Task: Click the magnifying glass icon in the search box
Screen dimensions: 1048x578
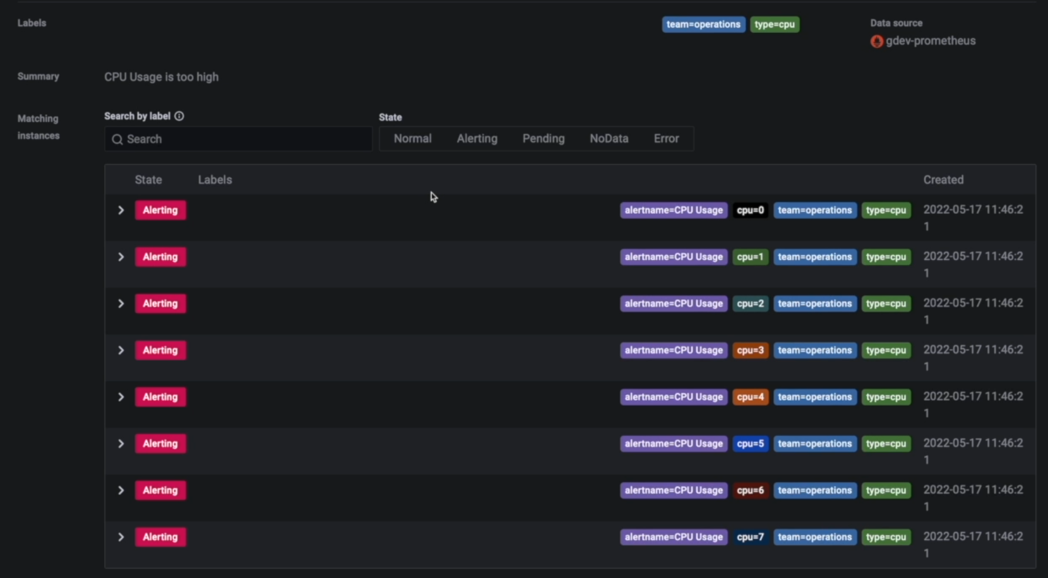Action: (117, 139)
